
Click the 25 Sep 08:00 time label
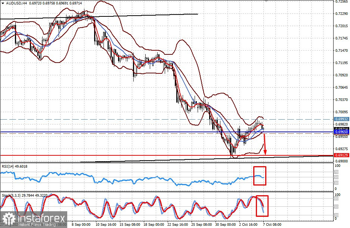tap(202, 224)
